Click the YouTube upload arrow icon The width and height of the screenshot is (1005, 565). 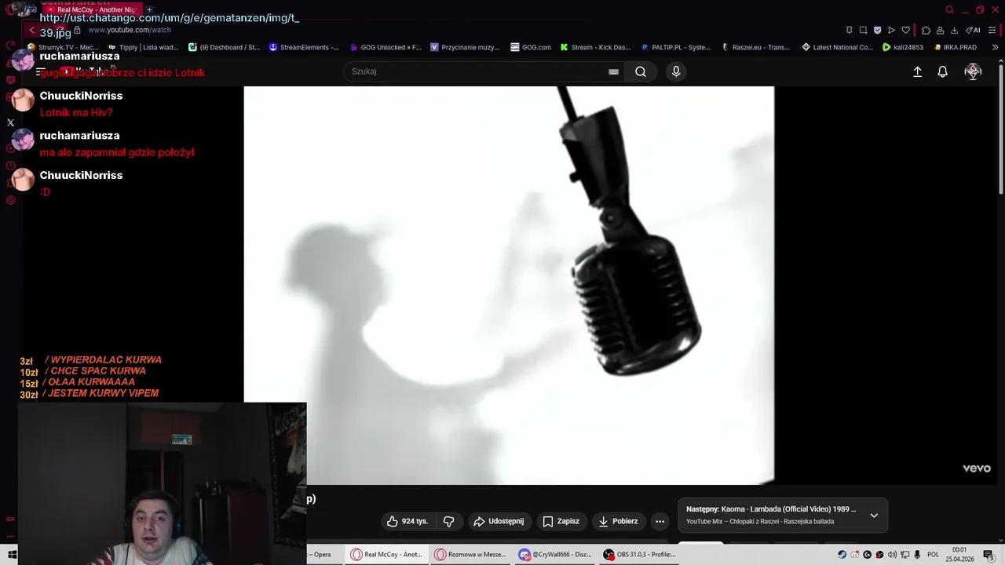917,71
